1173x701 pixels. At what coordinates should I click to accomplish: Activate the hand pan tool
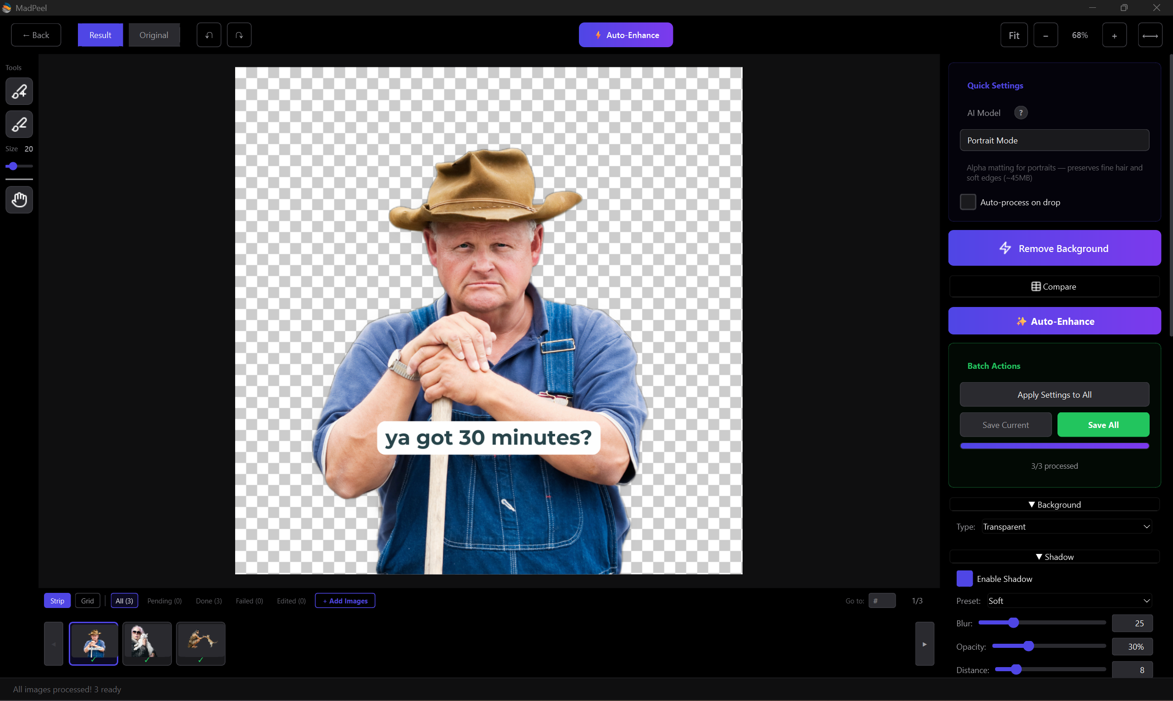tap(19, 199)
